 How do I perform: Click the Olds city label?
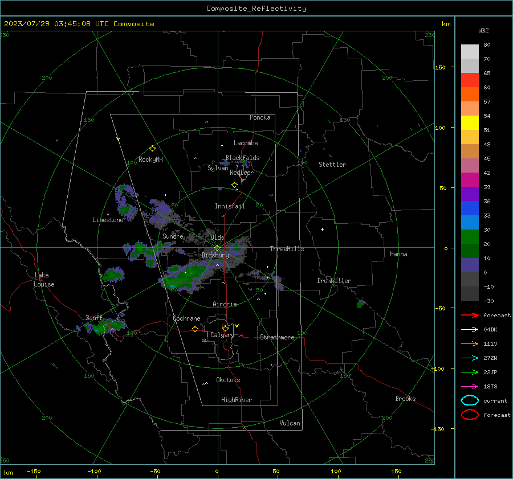(x=217, y=238)
